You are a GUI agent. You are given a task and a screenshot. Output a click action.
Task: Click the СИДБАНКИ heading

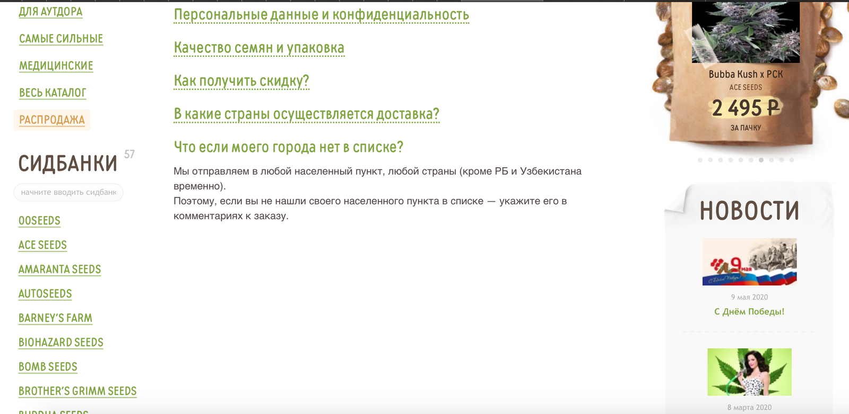[68, 164]
